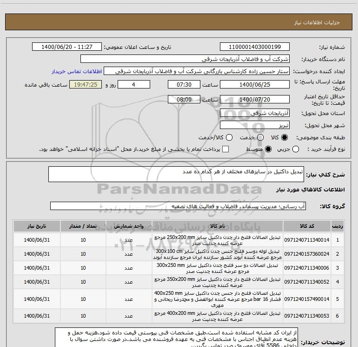This screenshot has height=347, width=358.
Task: Open the اطلاعات تماس خریدار link
Action: coord(77,71)
